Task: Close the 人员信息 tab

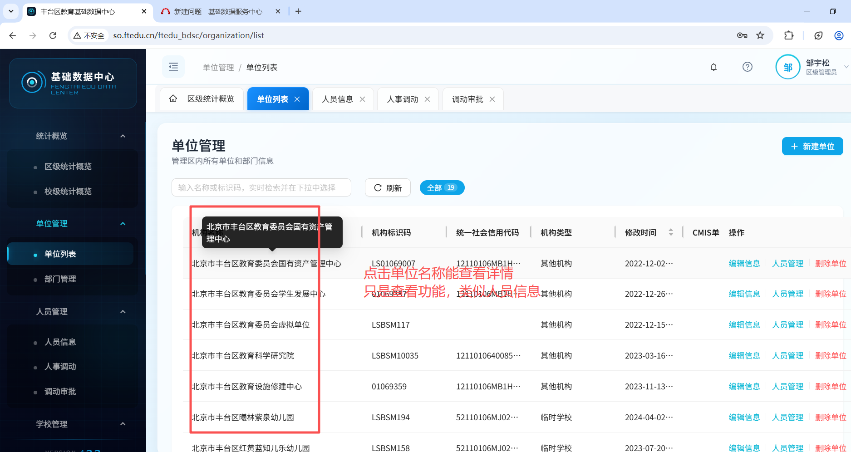Action: (362, 99)
